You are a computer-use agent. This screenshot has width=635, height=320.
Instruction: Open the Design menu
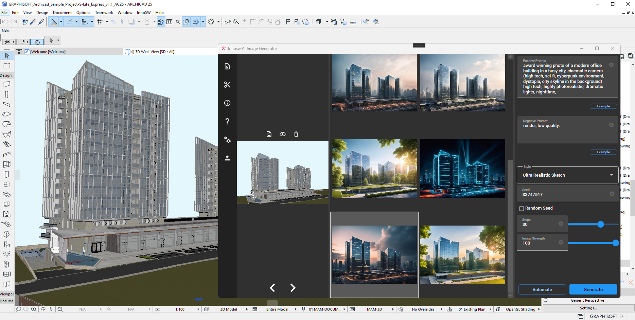click(42, 13)
